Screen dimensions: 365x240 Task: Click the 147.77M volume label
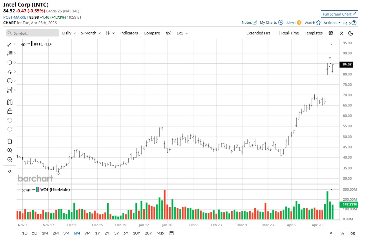coord(349,205)
